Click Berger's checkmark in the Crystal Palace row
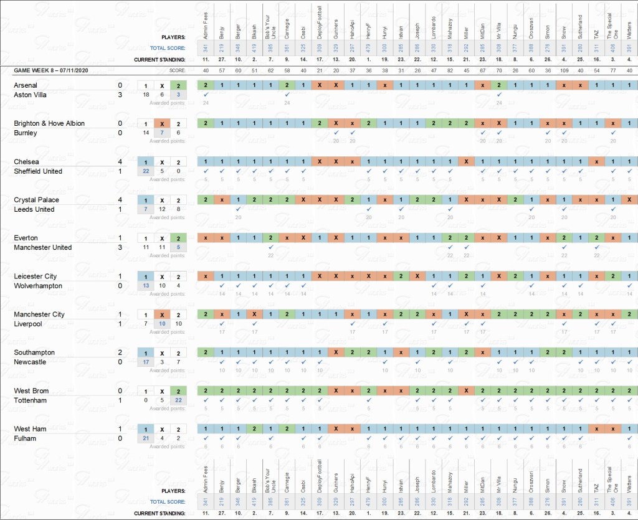Image resolution: width=638 pixels, height=520 pixels. pyautogui.click(x=238, y=209)
